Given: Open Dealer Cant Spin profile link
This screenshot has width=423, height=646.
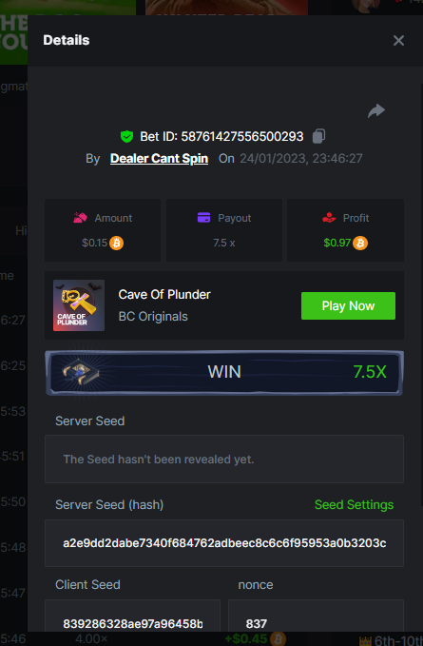Looking at the screenshot, I should tap(159, 159).
